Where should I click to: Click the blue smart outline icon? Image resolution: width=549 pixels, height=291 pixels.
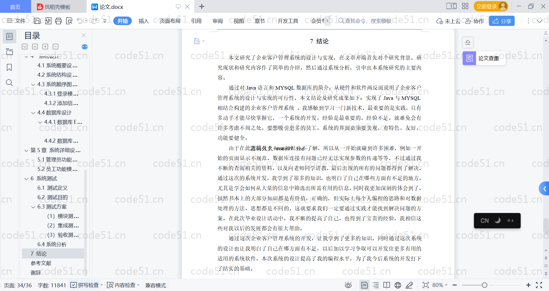85,47
